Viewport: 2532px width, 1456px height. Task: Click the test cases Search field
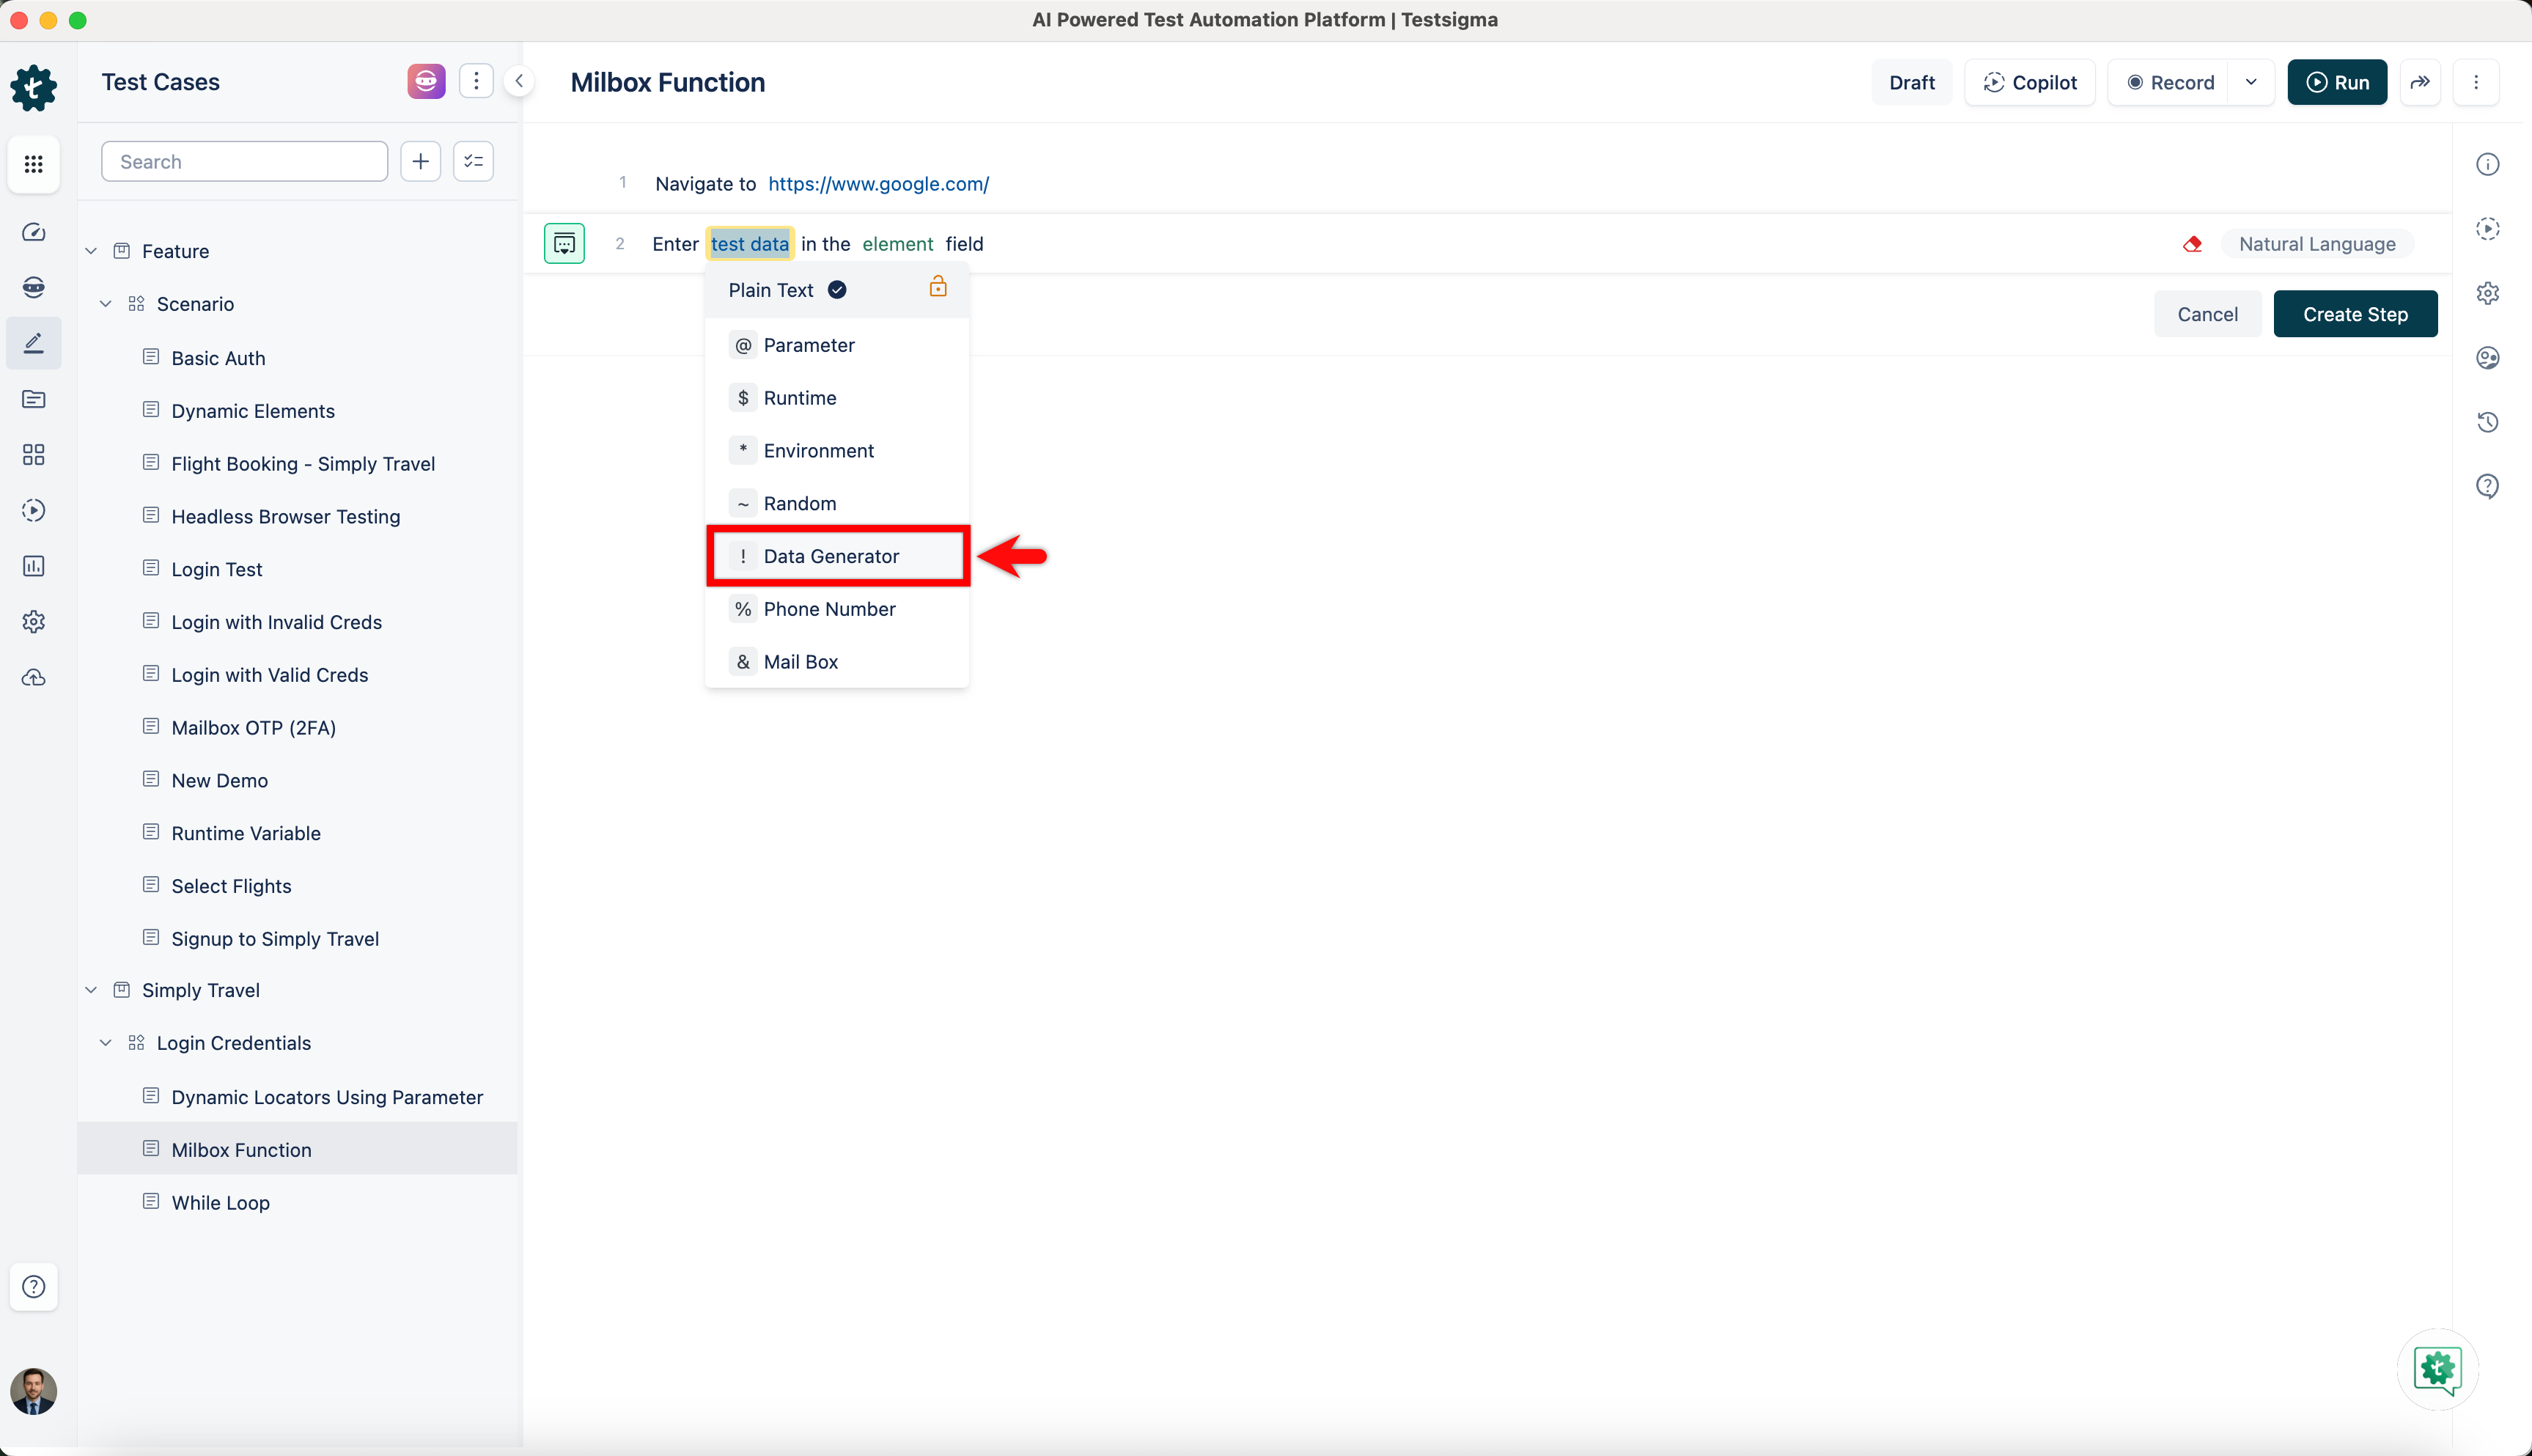244,162
